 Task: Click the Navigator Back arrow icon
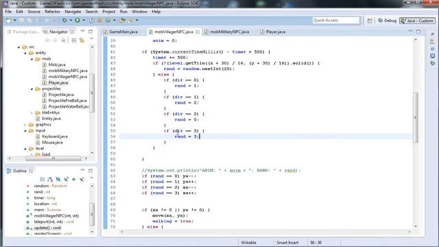(47, 40)
